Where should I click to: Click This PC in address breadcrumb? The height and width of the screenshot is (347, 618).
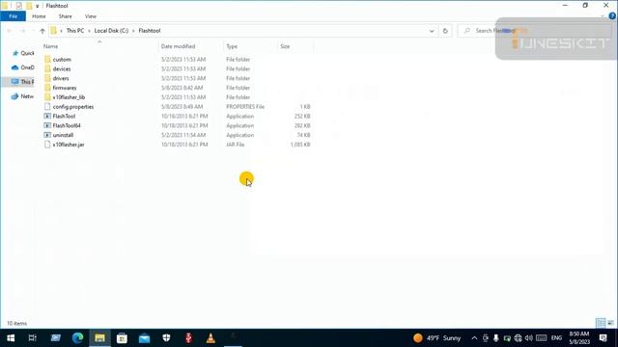[x=75, y=31]
